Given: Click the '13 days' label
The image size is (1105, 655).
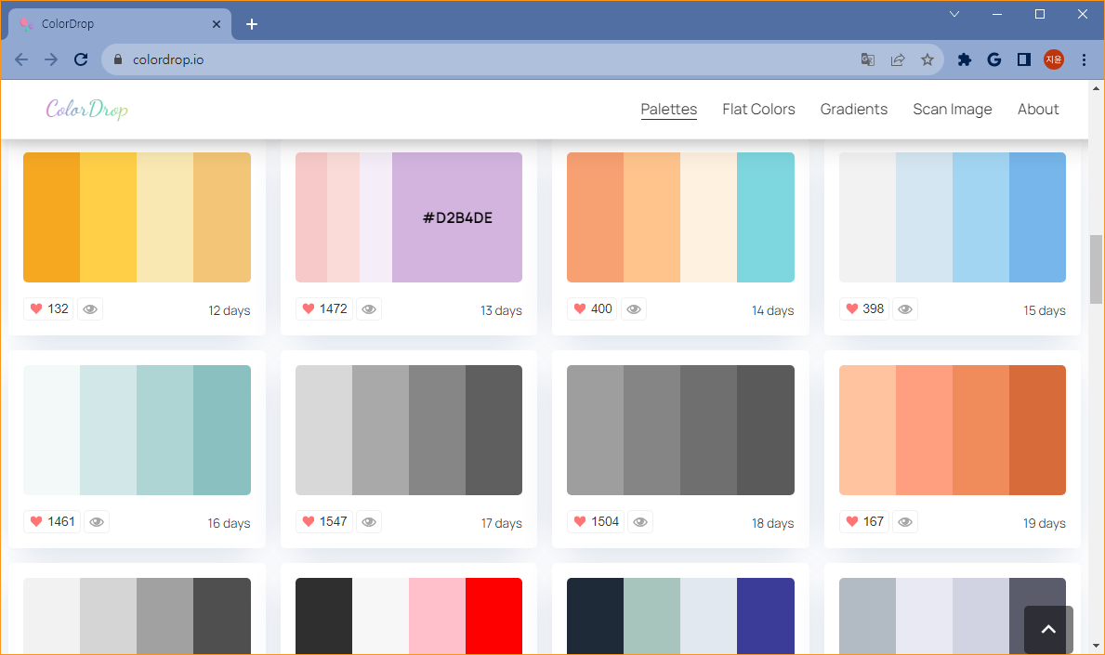Looking at the screenshot, I should pyautogui.click(x=501, y=310).
